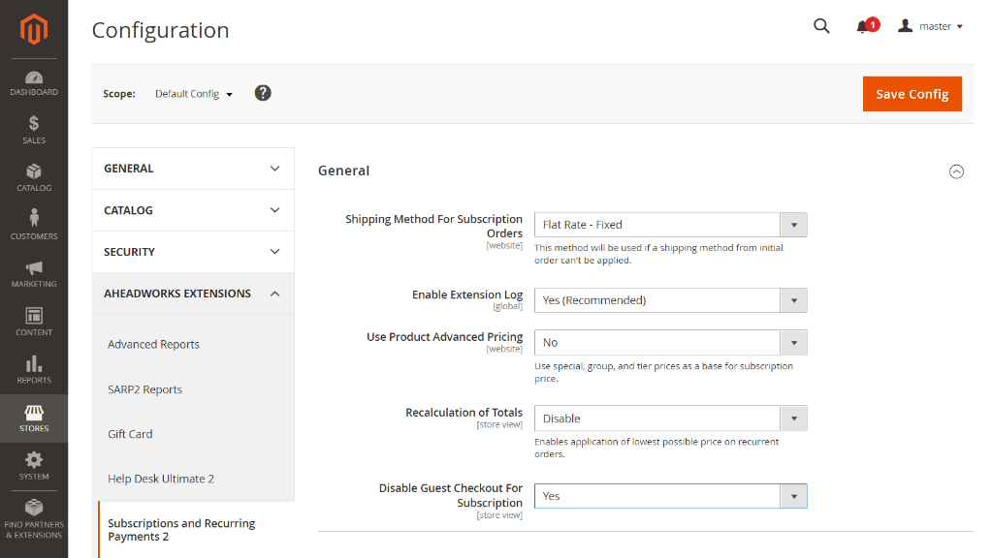Open the Reports sidebar menu
This screenshot has height=558, width=993.
click(34, 370)
